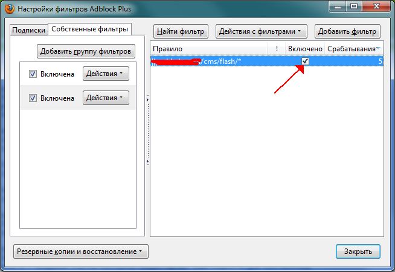
Task: Maximize the Adblock Plus settings window
Action: [354, 6]
